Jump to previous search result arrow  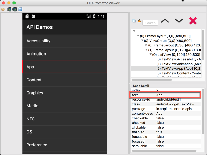coord(165,21)
